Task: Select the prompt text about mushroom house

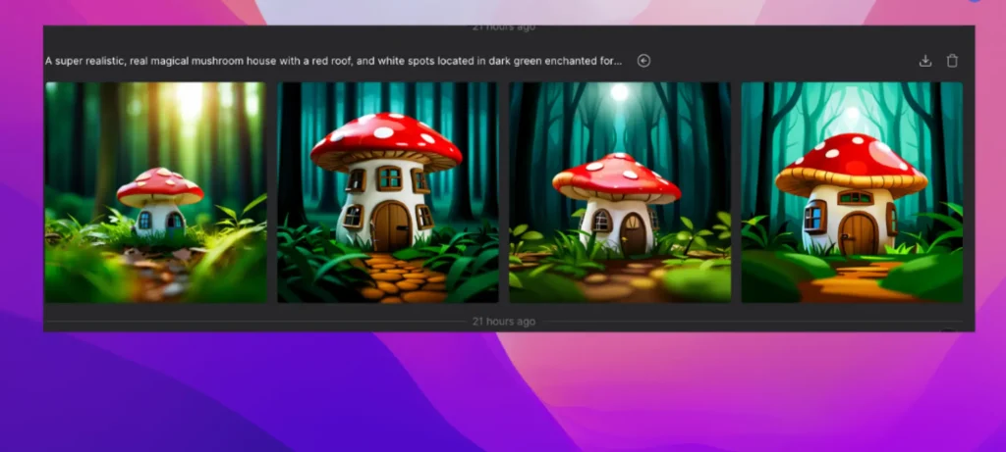Action: [334, 61]
